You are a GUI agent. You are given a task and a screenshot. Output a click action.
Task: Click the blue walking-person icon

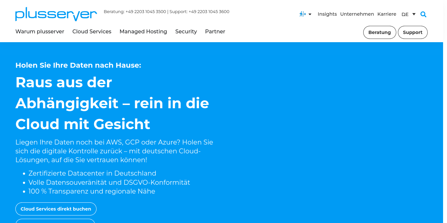coord(302,14)
